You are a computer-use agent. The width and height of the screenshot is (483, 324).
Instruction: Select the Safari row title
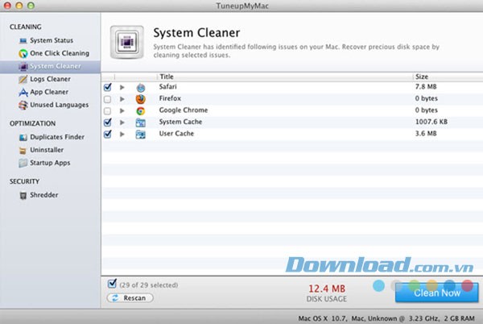[x=168, y=86]
